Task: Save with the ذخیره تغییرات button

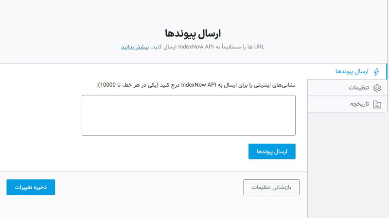Action: pos(31,187)
